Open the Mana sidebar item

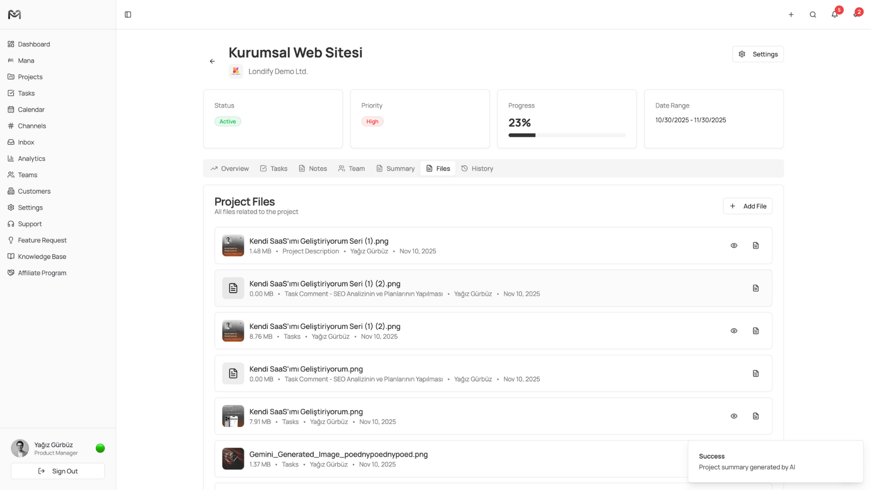26,60
